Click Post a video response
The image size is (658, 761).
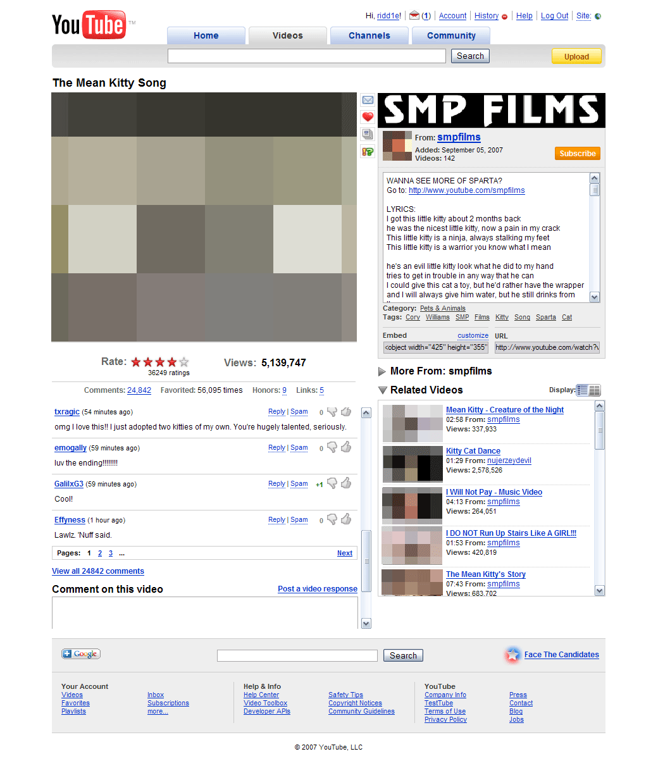pos(318,589)
